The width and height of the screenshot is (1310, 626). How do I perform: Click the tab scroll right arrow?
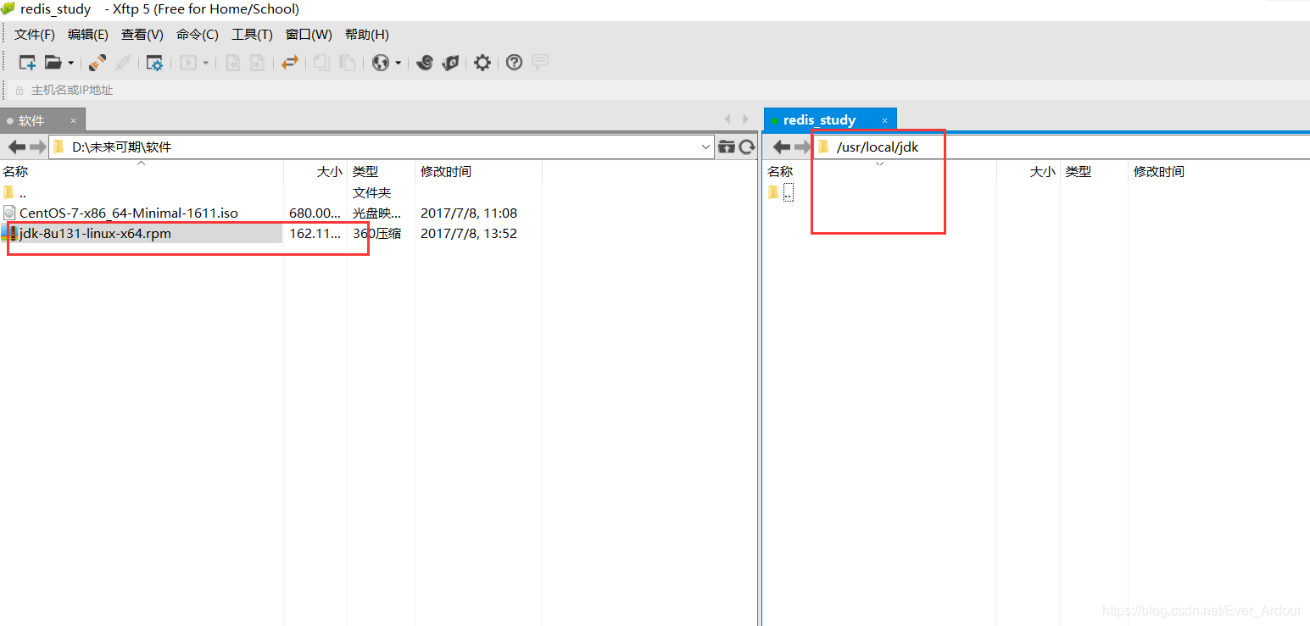745,119
